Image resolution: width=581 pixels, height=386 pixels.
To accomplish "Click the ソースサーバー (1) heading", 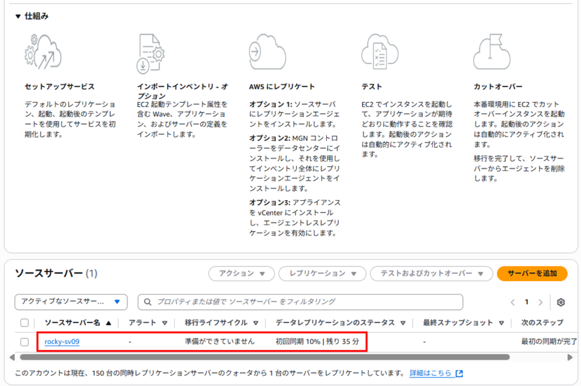I will pos(56,274).
